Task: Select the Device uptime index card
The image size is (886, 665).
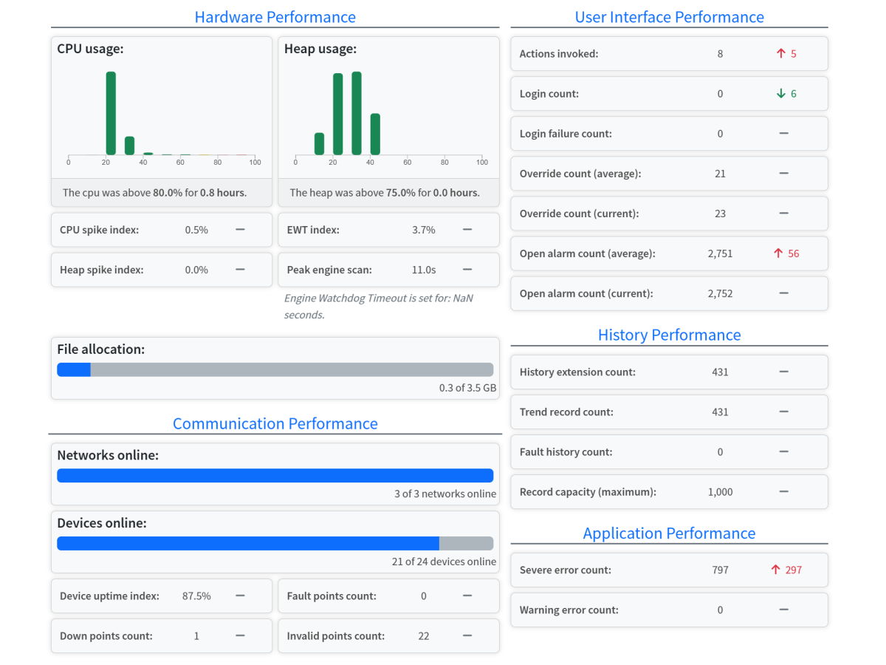Action: [161, 596]
